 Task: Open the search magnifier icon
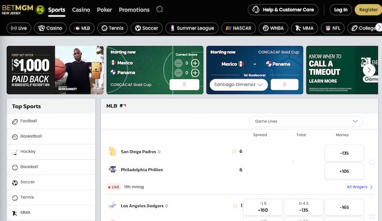[x=160, y=9]
